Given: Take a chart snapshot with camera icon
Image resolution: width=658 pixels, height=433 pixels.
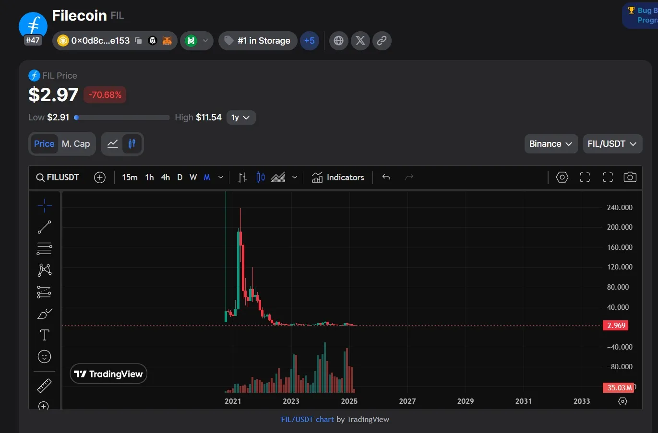Looking at the screenshot, I should tap(630, 177).
